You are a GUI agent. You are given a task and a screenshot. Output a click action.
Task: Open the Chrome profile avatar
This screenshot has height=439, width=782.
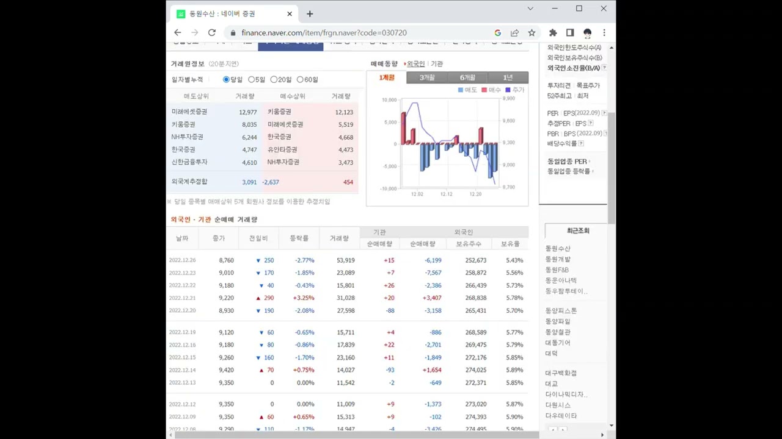coord(587,33)
